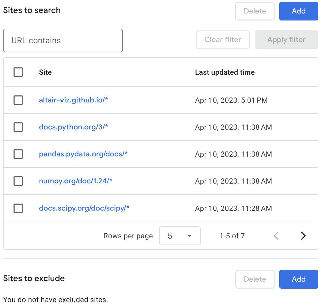The image size is (324, 306).
Task: Open the altair-viz.github.io/* link
Action: pos(73,100)
